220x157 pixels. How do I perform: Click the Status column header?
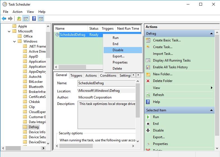pyautogui.click(x=94, y=29)
